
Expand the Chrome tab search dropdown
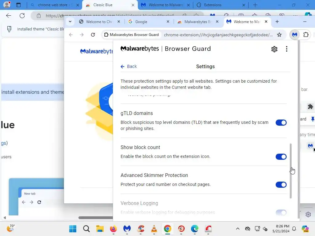[70, 22]
